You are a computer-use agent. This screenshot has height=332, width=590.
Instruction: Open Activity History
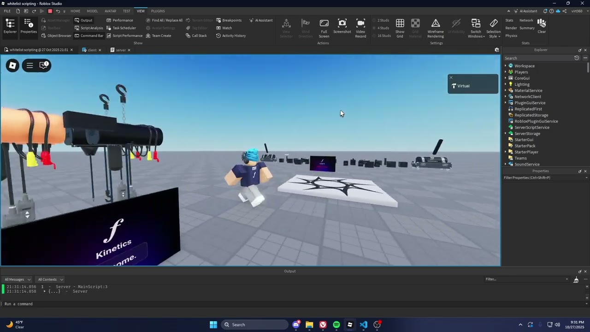(x=231, y=36)
